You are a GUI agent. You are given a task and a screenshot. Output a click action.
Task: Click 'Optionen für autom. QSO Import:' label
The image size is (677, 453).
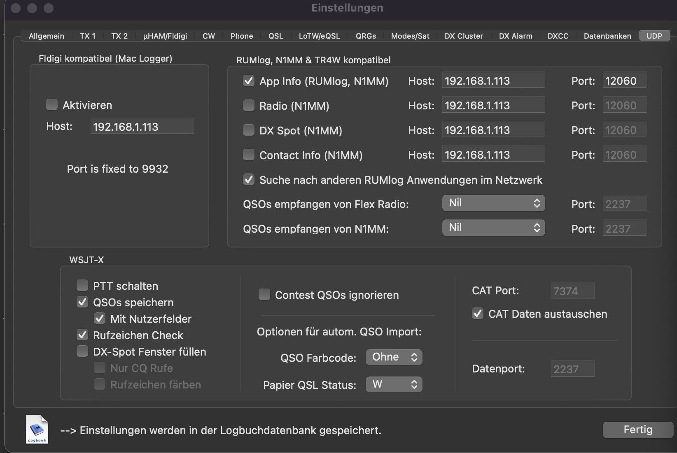(339, 332)
